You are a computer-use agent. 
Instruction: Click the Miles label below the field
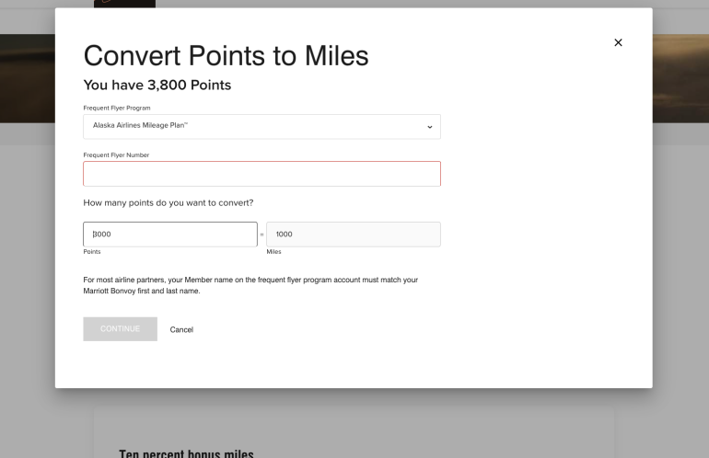pyautogui.click(x=273, y=251)
